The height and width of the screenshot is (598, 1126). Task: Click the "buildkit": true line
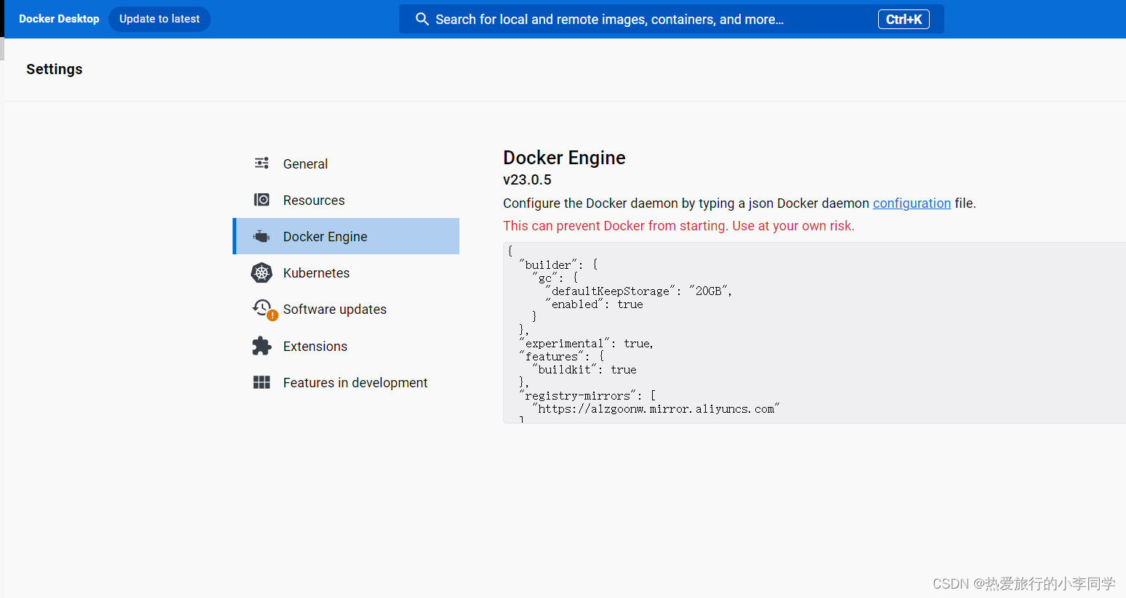(x=584, y=369)
